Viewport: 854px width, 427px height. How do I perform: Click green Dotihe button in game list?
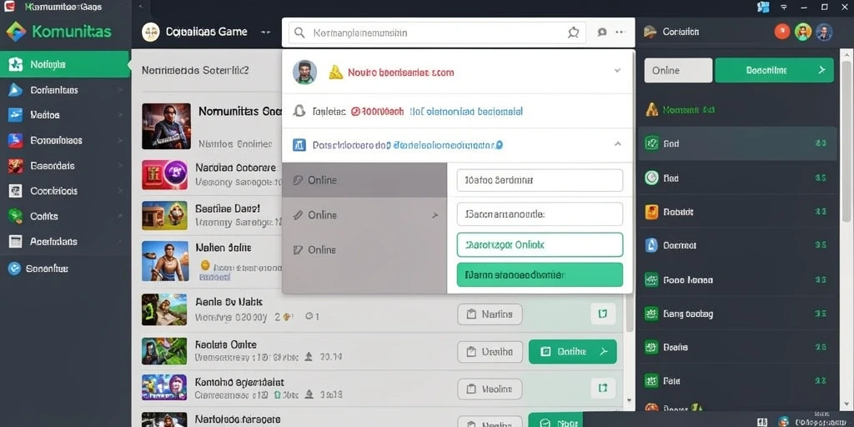(x=572, y=352)
